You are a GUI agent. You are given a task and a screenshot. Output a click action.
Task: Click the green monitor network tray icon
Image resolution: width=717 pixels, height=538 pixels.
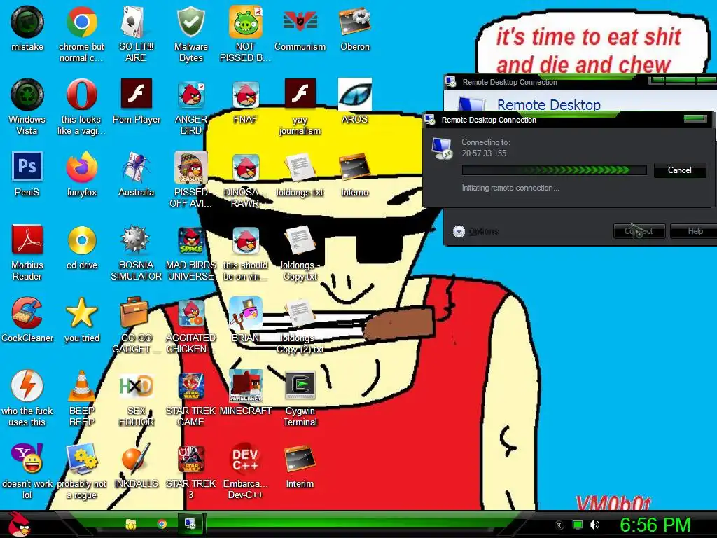point(578,525)
